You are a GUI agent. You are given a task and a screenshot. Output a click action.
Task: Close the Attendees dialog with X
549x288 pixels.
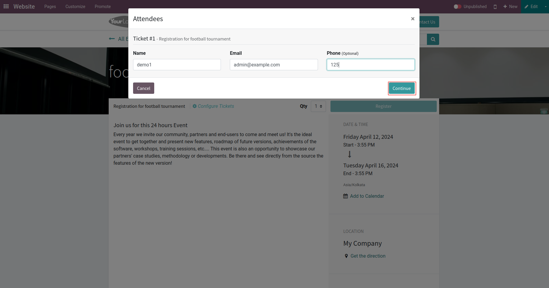[x=413, y=19]
